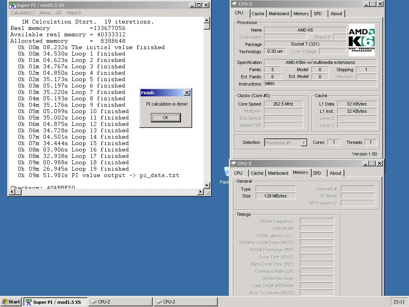Open About tab in bottom CPU-Z window

336,173
